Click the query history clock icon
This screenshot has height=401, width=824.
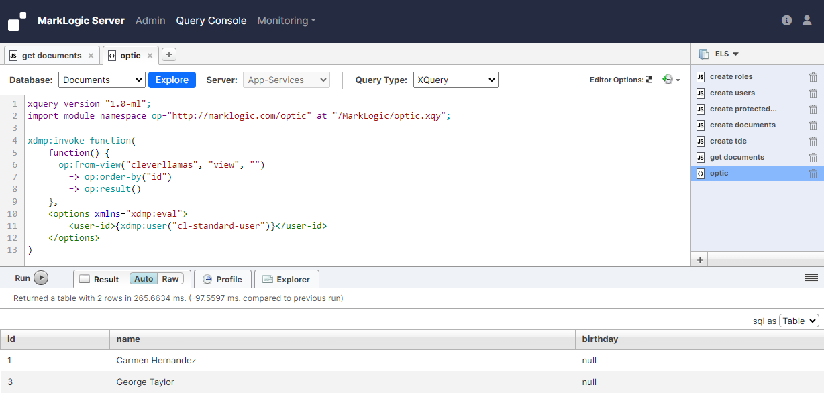pos(668,79)
